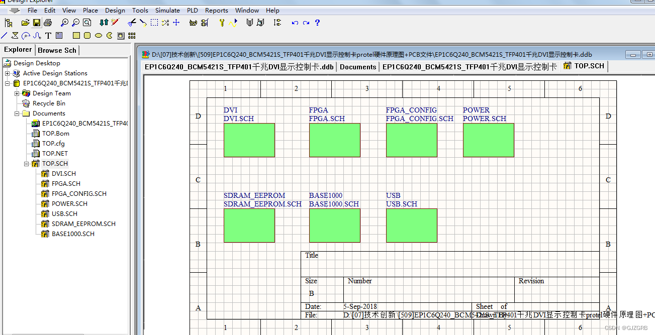655x335 pixels.
Task: Open the DVI.SCH sheet symbol
Action: [249, 140]
